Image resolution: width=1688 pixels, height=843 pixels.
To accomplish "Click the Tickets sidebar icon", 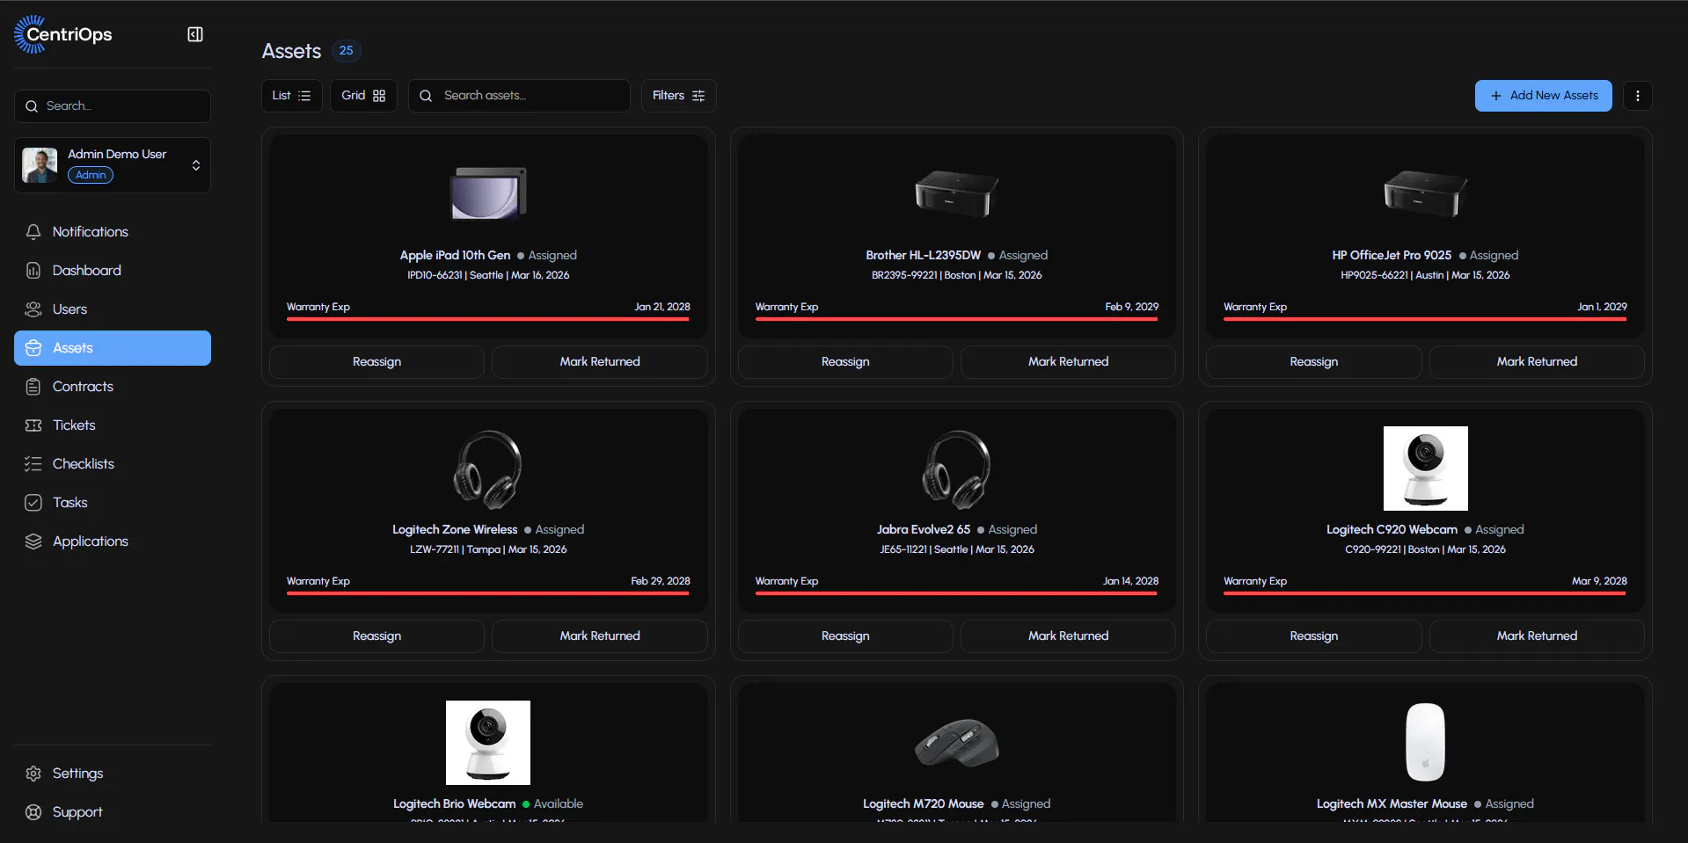I will click(x=33, y=425).
